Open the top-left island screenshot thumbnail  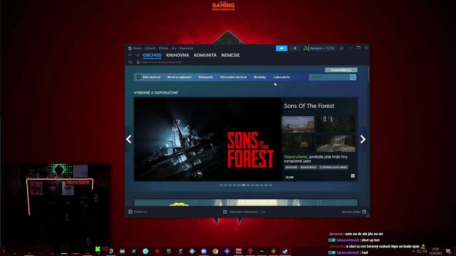[298, 124]
